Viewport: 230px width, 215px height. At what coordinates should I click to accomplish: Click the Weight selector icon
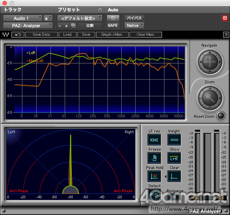pyautogui.click(x=174, y=140)
